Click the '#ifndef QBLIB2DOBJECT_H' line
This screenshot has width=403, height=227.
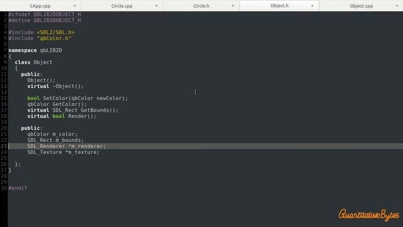point(45,15)
